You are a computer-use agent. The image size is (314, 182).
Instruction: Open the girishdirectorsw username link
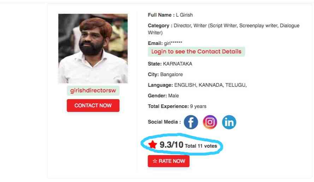point(93,91)
